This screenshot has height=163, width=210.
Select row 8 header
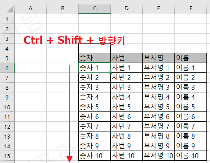pos(7,87)
